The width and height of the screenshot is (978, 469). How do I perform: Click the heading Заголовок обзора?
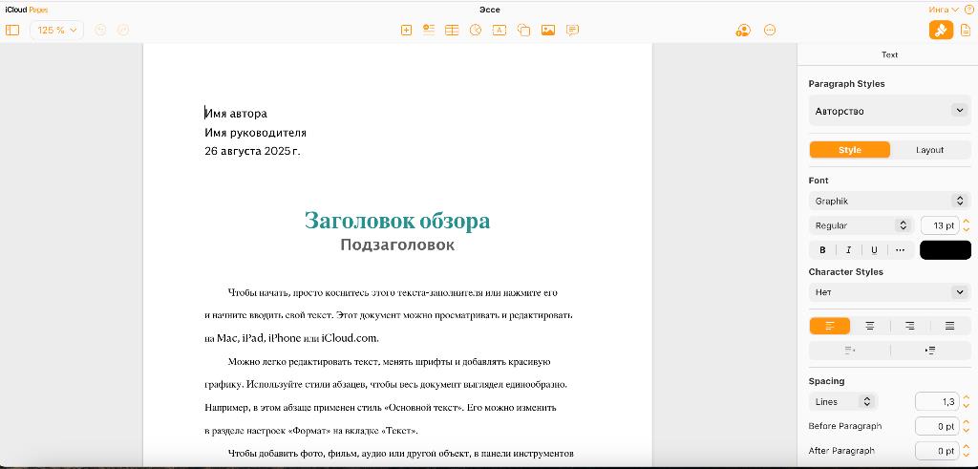point(397,220)
